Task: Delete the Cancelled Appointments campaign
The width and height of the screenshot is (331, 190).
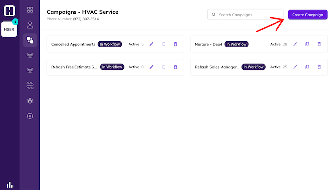Action: [175, 44]
